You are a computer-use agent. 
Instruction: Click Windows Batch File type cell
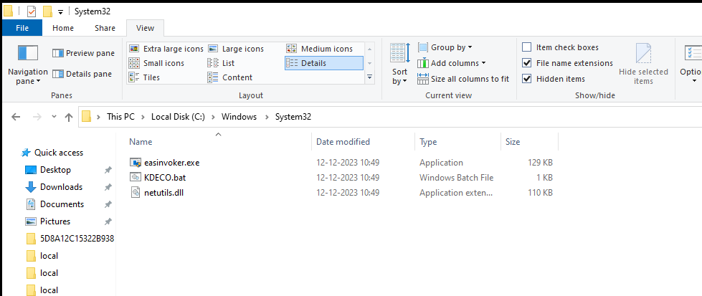[456, 178]
